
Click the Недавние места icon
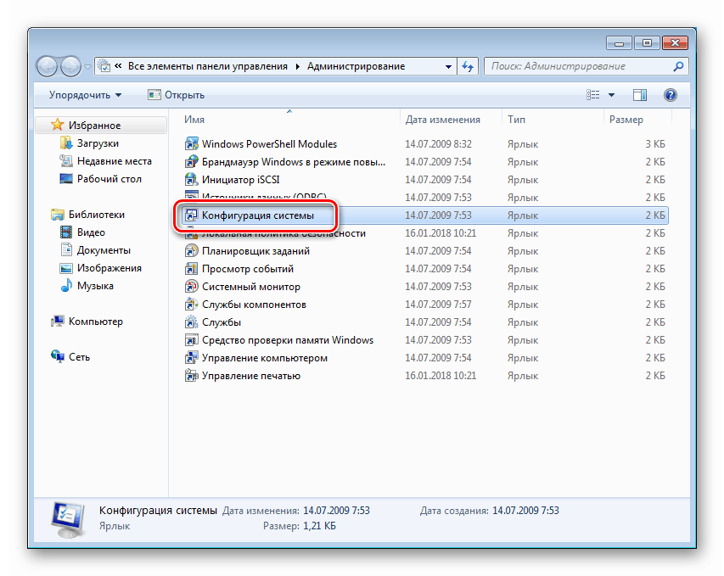66,161
